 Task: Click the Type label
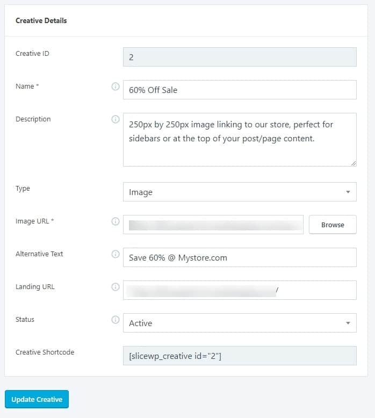click(x=23, y=189)
